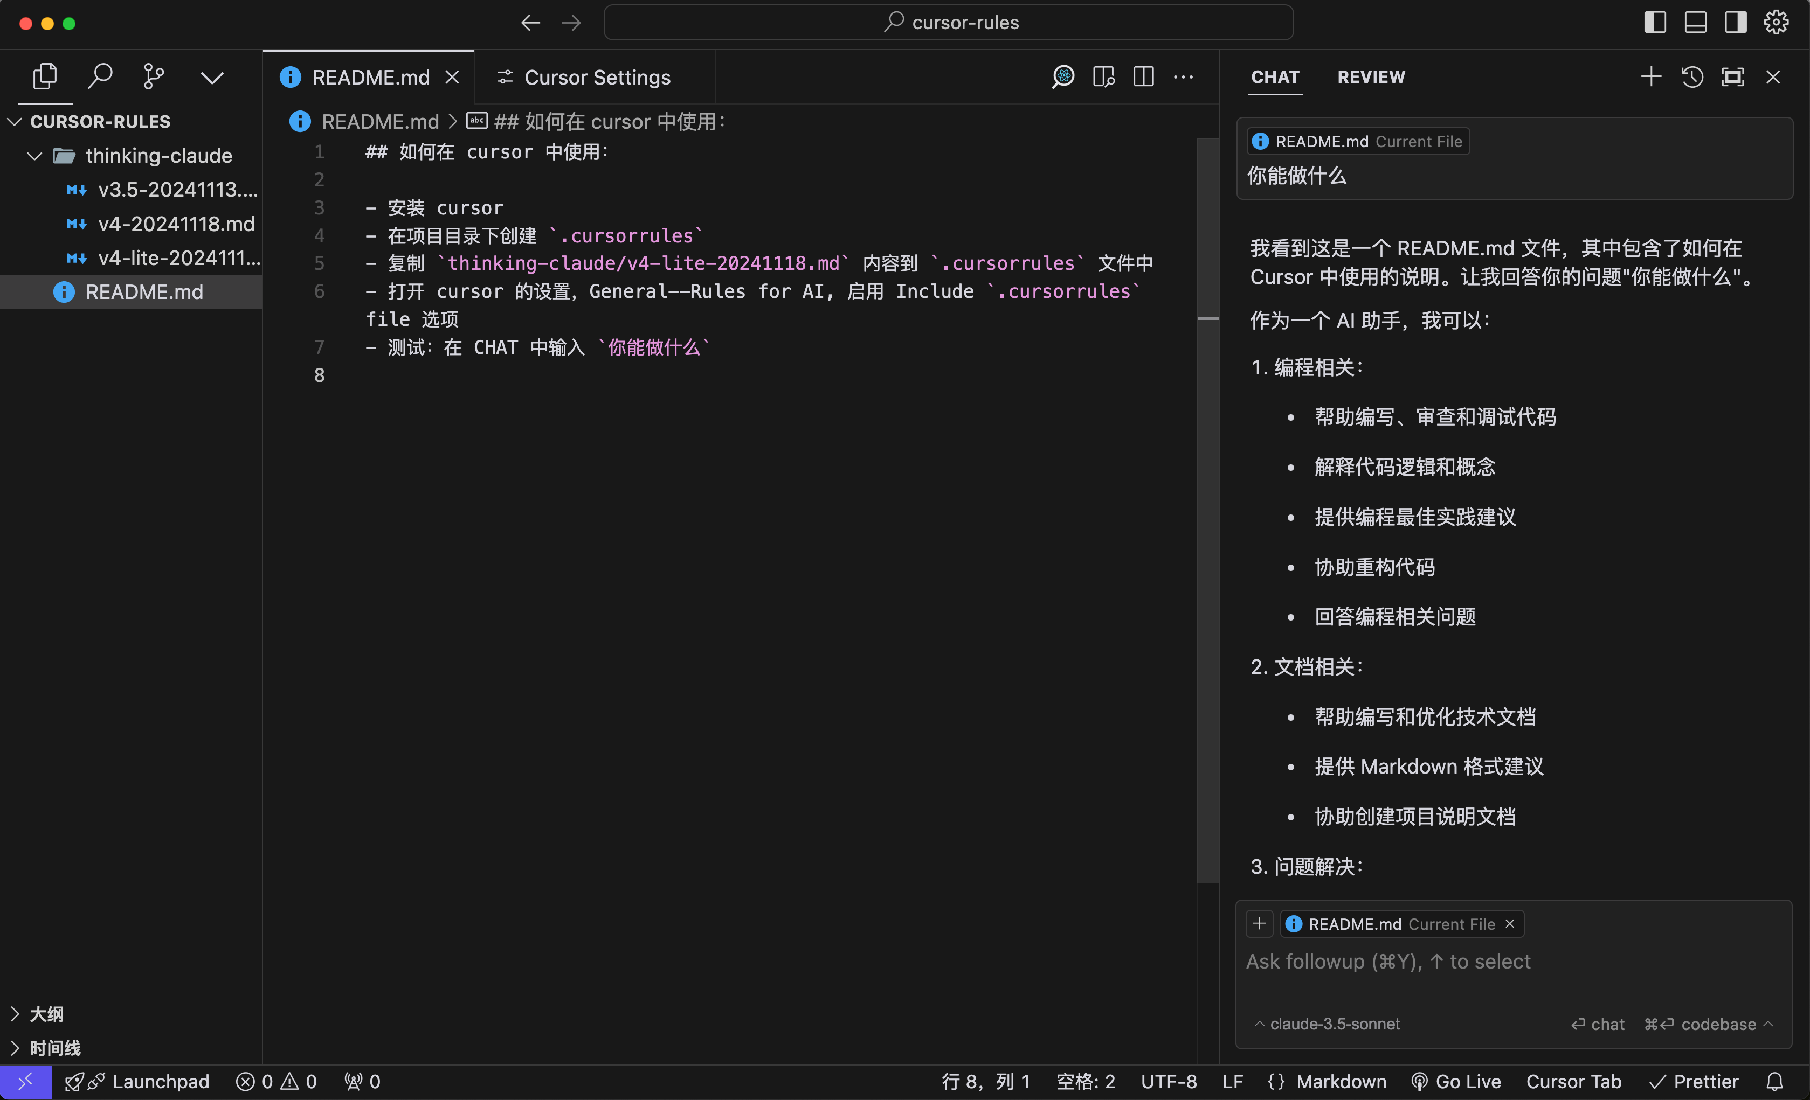The height and width of the screenshot is (1100, 1810).
Task: Click the chat history clock icon
Action: pos(1692,77)
